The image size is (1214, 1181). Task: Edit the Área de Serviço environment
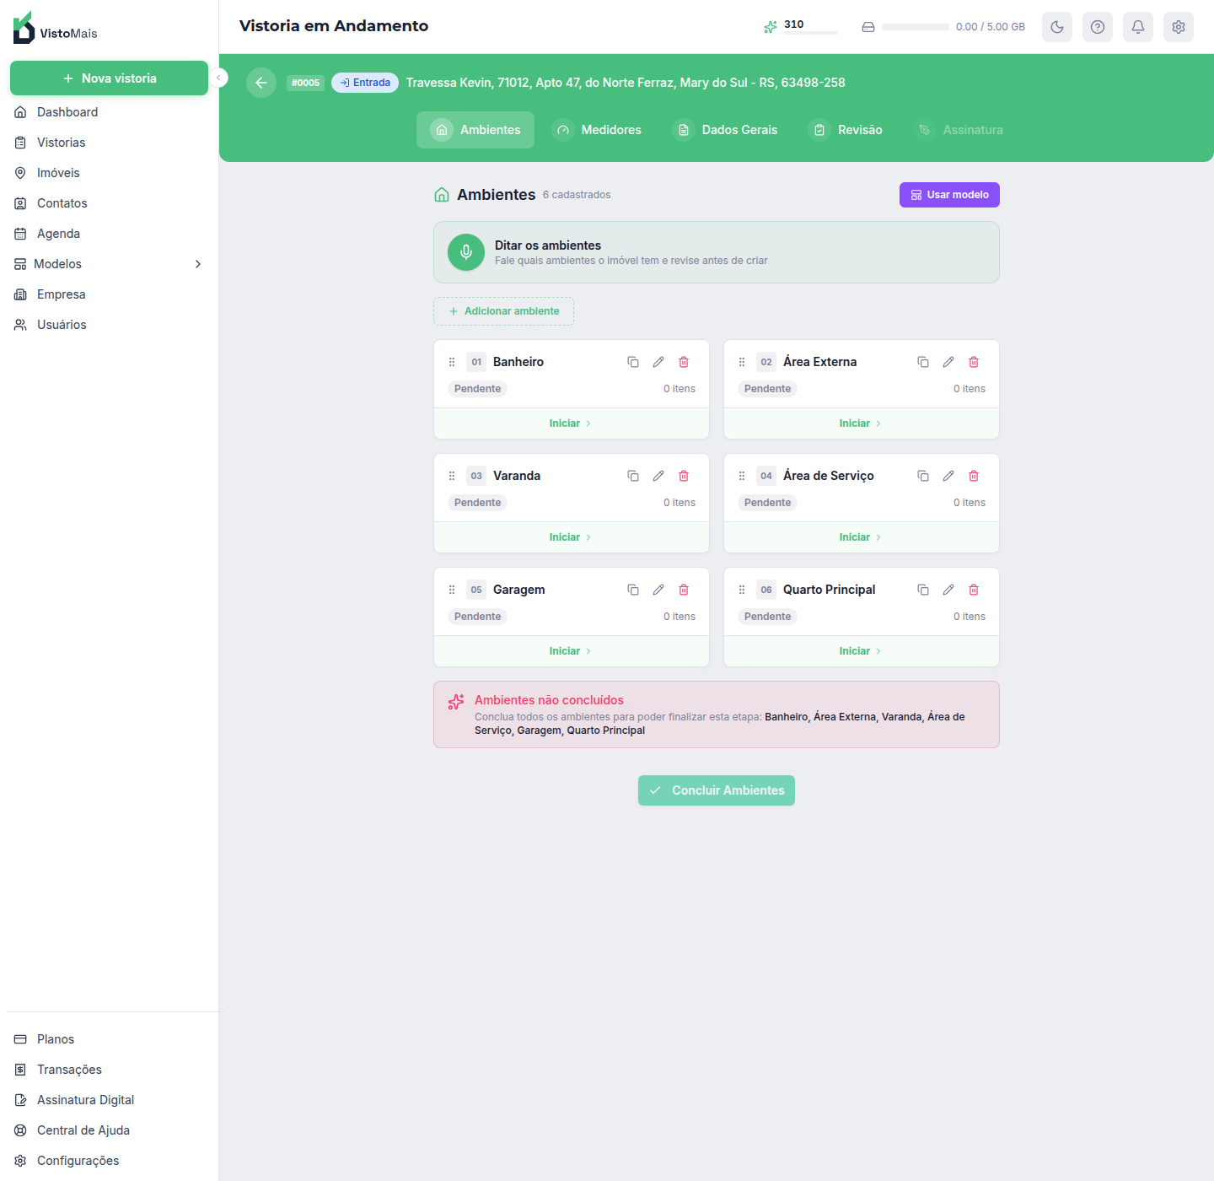point(948,476)
